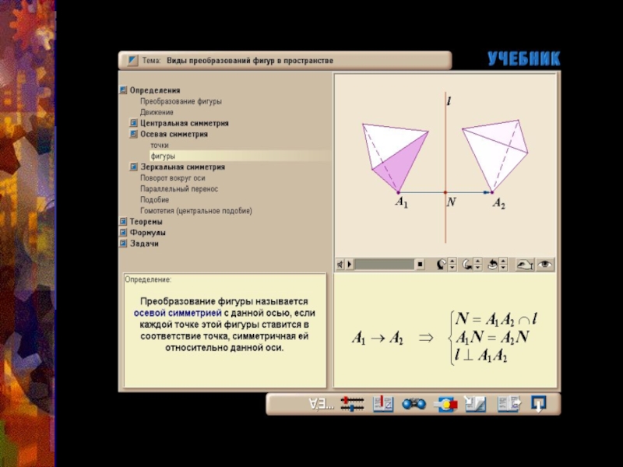Click the blue exit arrow icon
623x467 pixels.
pos(538,404)
